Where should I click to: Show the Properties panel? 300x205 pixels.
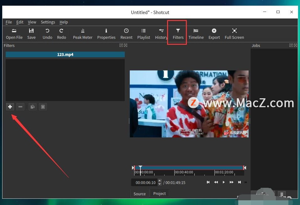[x=106, y=34]
